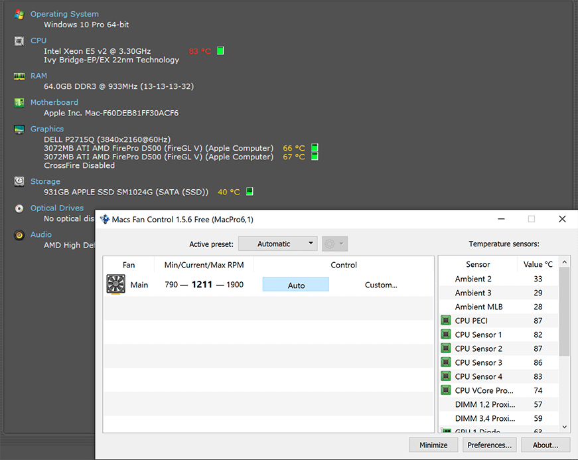Image resolution: width=578 pixels, height=460 pixels.
Task: Select the Ambient MLB sensor row
Action: point(499,307)
